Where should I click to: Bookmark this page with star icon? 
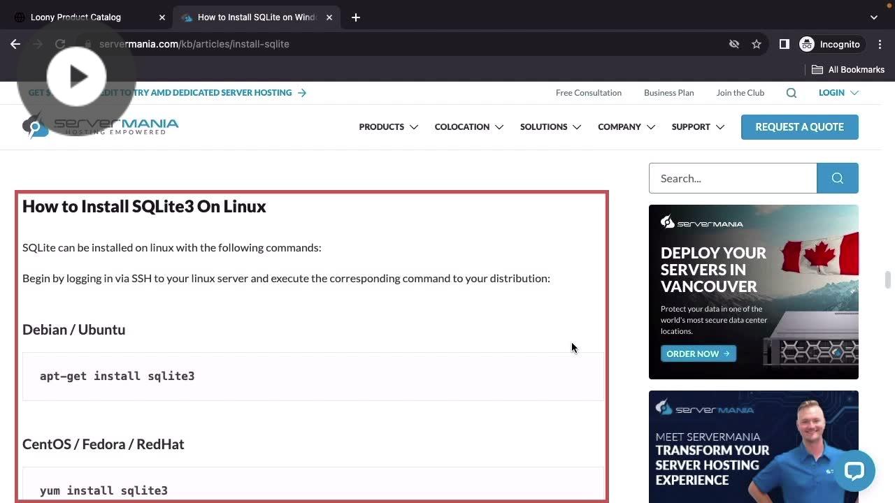click(757, 44)
